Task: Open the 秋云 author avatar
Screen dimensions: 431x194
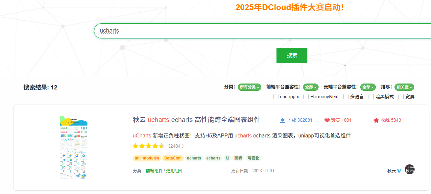Action: 410,169
